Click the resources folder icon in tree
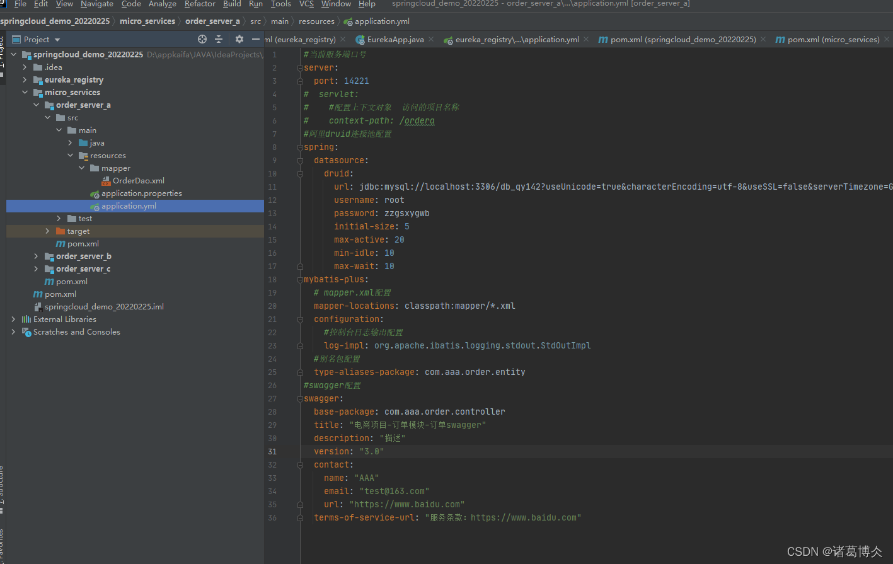 point(83,156)
